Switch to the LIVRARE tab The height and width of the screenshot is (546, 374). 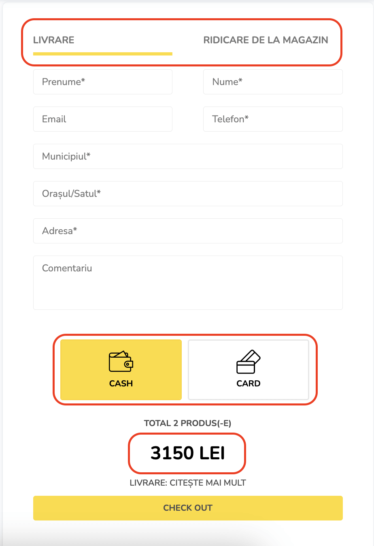[x=54, y=40]
